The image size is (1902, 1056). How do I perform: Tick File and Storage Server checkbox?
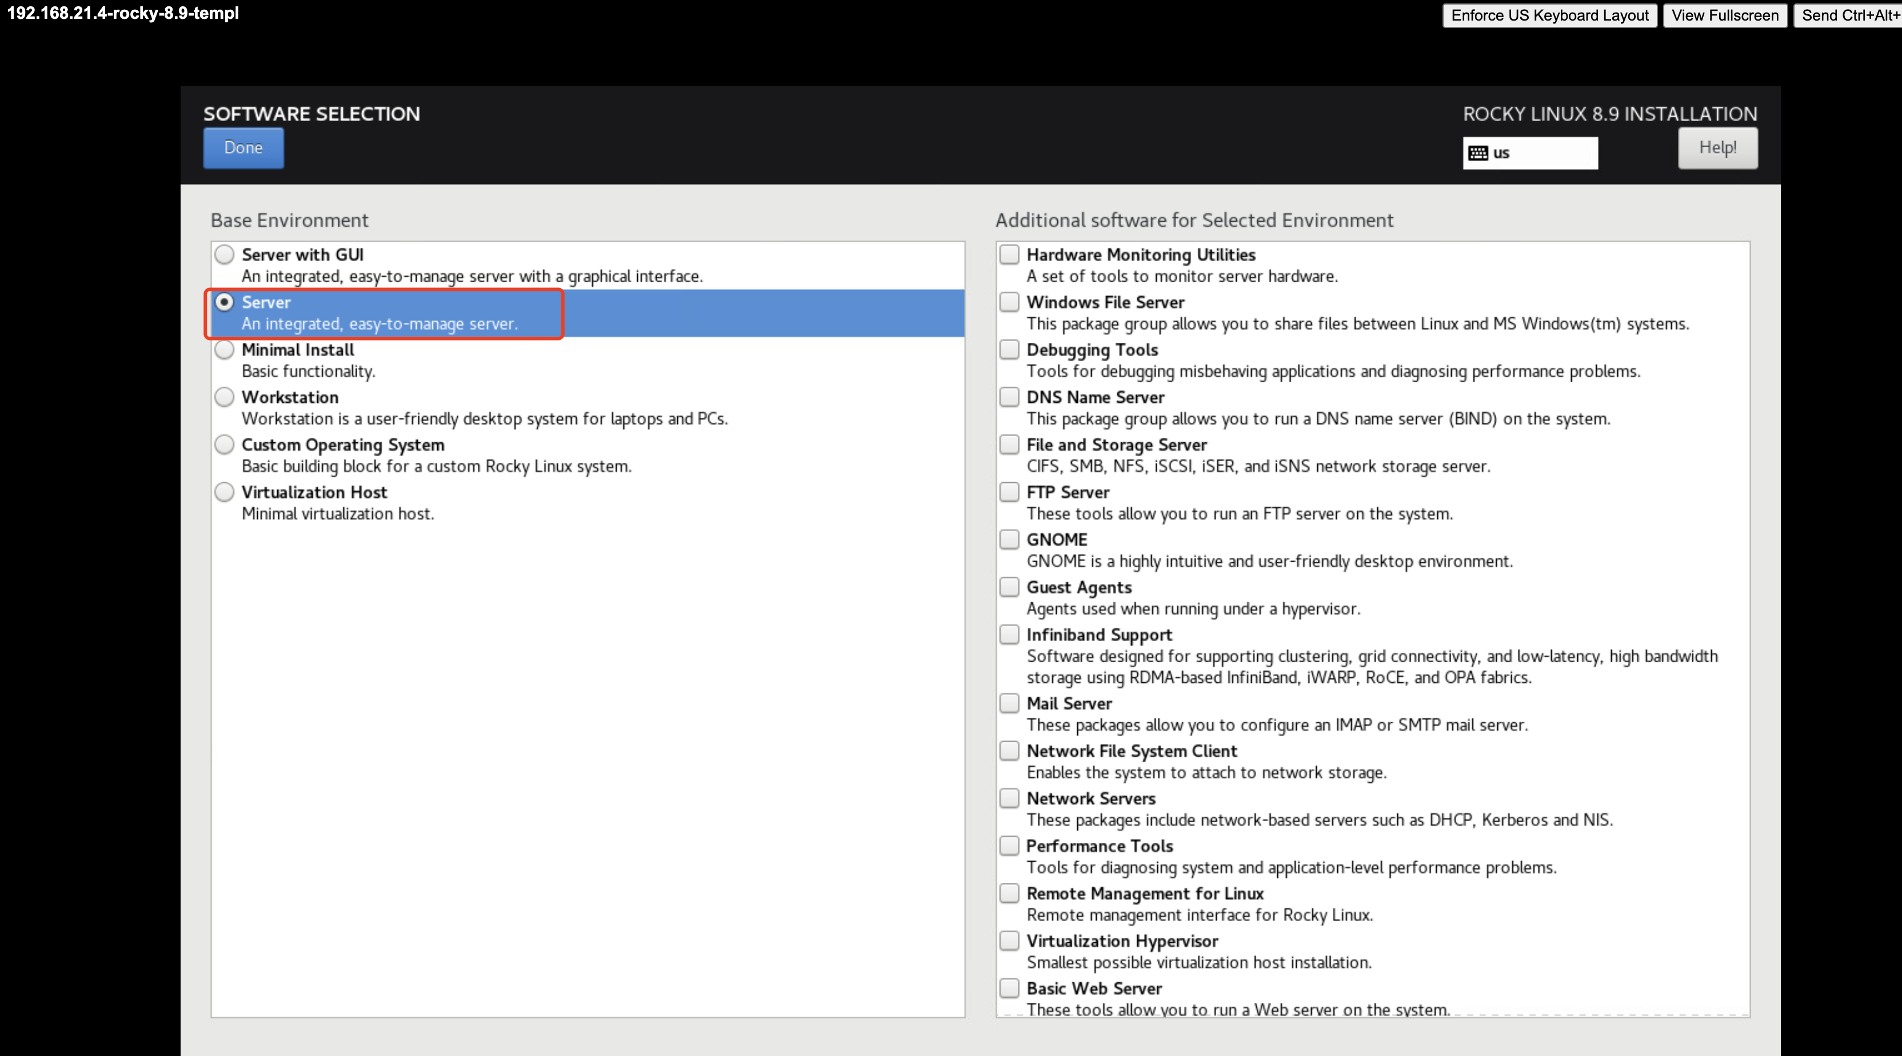[1009, 445]
